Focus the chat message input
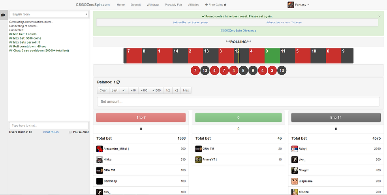 [x=49, y=126]
